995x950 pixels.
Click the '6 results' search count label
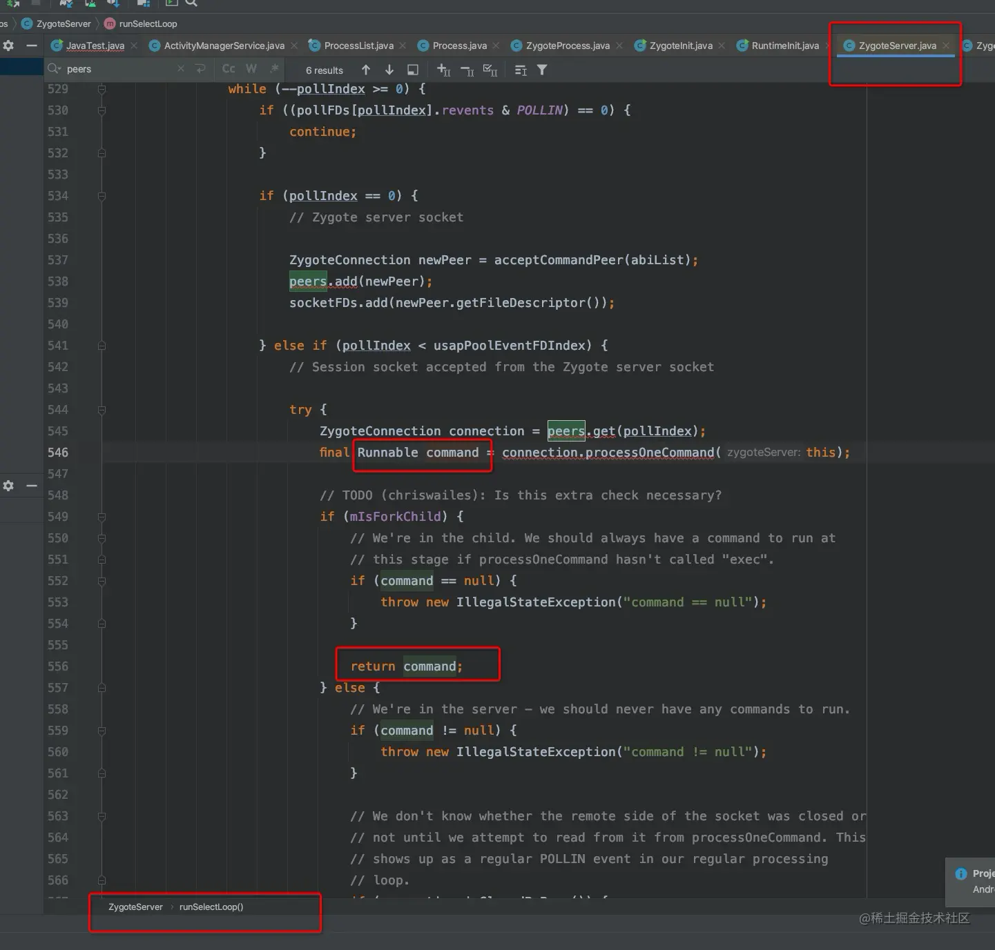pyautogui.click(x=325, y=70)
